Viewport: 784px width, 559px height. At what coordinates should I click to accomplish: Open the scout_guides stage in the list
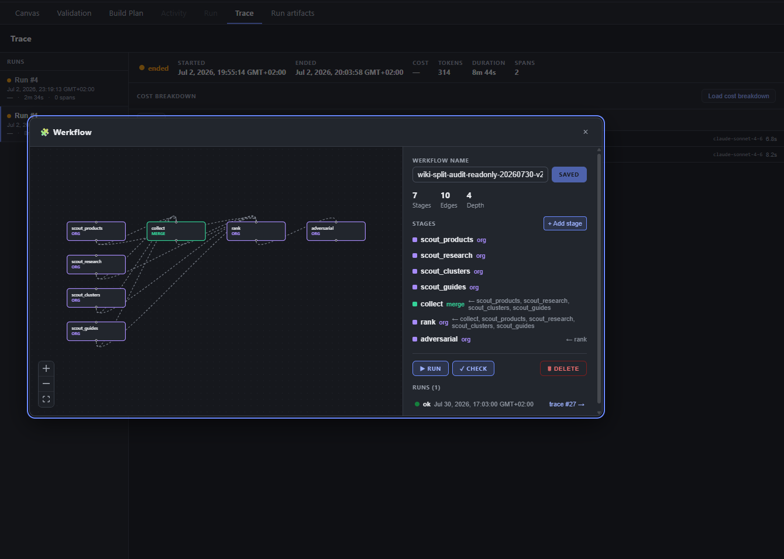click(x=500, y=287)
